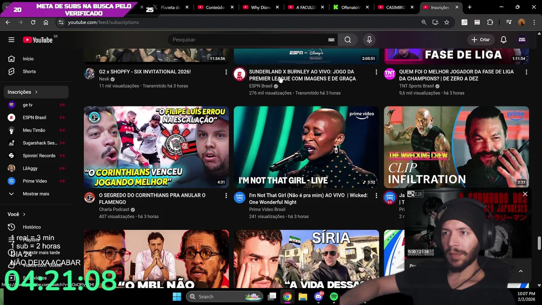Click the page vertical scrollbar thumb

(539, 244)
